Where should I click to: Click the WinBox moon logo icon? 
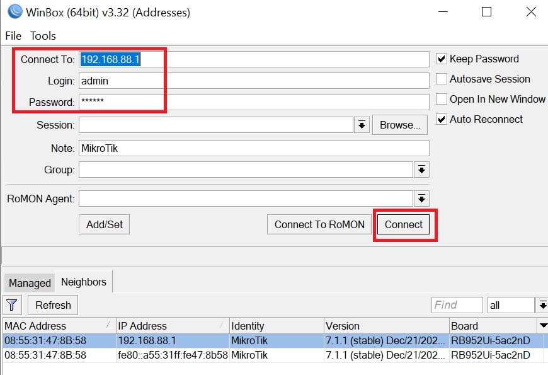(x=15, y=11)
